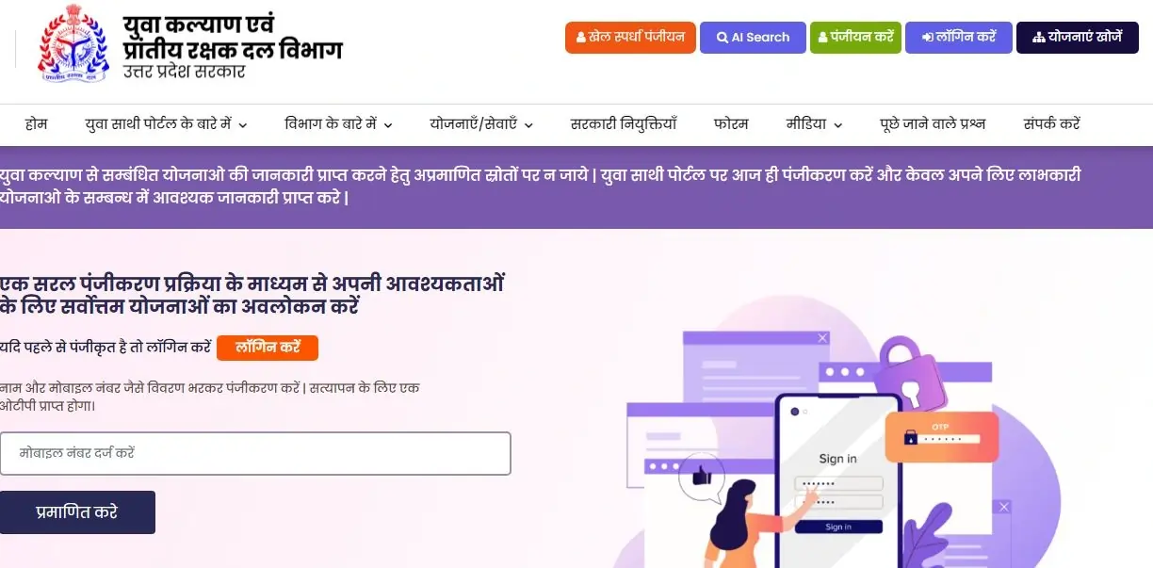Click the sign-in arrow icon in लॉगिन करें button
The image size is (1153, 568).
tap(928, 38)
